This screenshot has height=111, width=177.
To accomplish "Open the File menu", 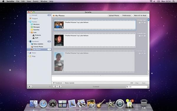I will [x=18, y=1].
